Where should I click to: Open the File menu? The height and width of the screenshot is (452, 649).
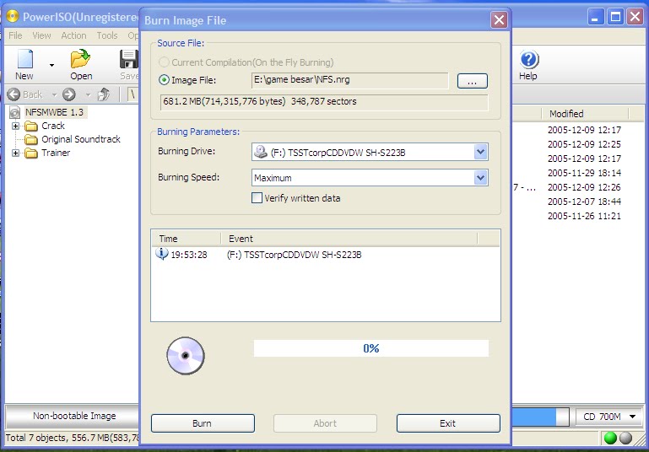[15, 35]
